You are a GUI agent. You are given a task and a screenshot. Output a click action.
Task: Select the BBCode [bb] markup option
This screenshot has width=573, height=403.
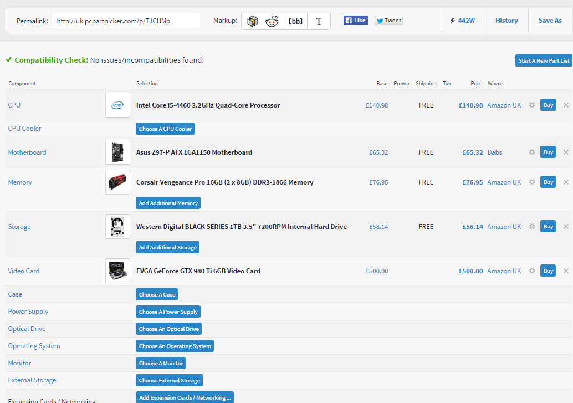295,21
